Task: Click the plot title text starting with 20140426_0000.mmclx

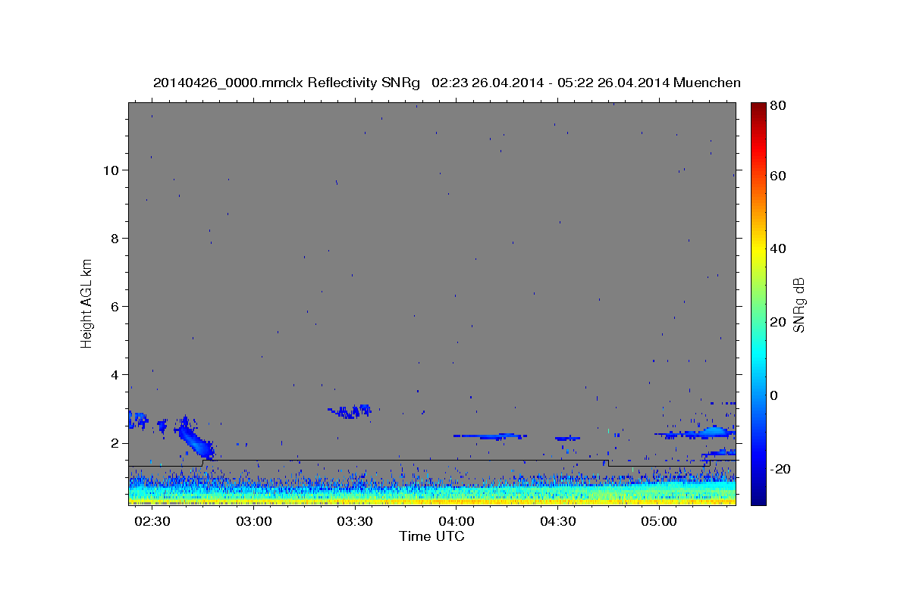Action: tap(447, 83)
